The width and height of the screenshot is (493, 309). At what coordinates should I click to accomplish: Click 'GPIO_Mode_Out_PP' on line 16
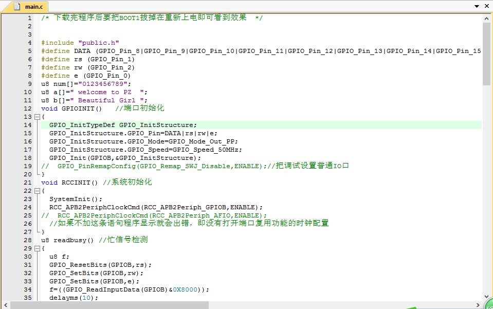(201, 141)
